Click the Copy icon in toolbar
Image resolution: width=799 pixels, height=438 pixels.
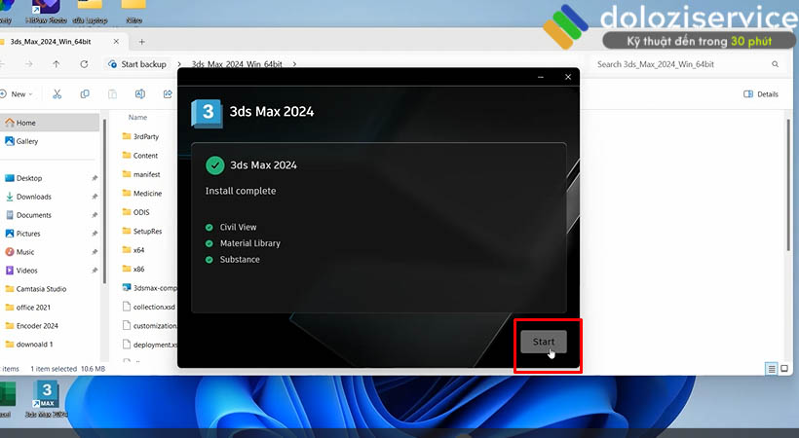coord(85,94)
